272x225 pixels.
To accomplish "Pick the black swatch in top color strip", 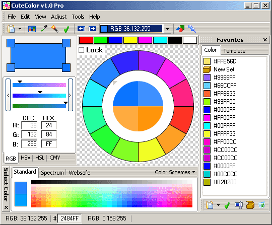I will pos(175,40).
